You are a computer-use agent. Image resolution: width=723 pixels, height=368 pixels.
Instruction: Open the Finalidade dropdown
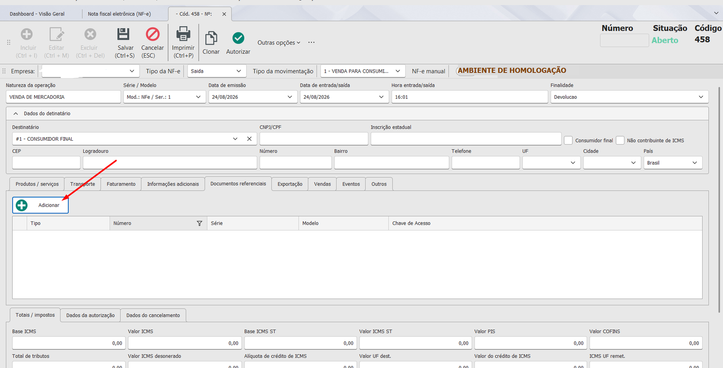coord(701,97)
